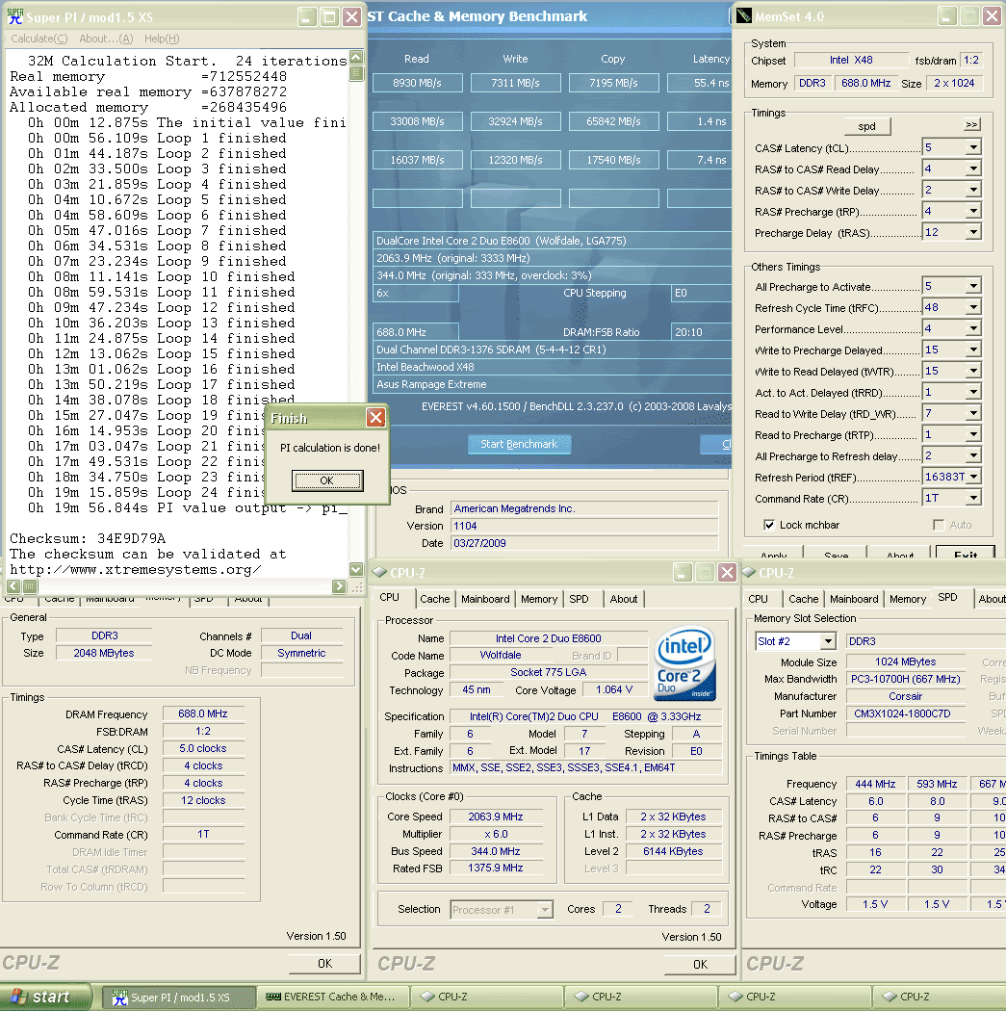Click Start Benchmark in EVEREST

519,444
